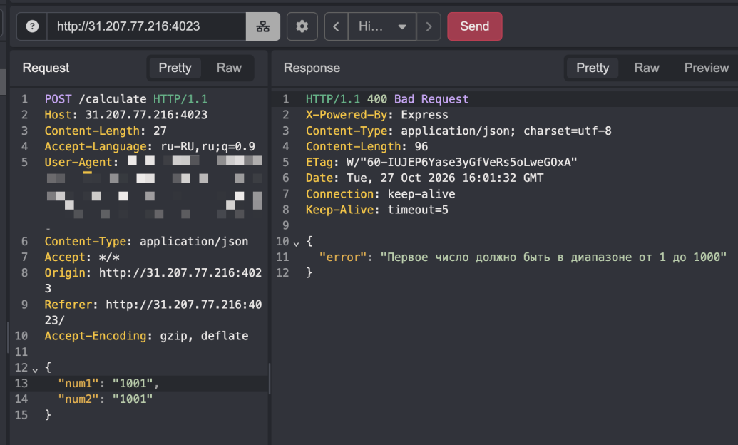The height and width of the screenshot is (445, 738).
Task: Click the "Accept: */*" header line
Action: (82, 257)
